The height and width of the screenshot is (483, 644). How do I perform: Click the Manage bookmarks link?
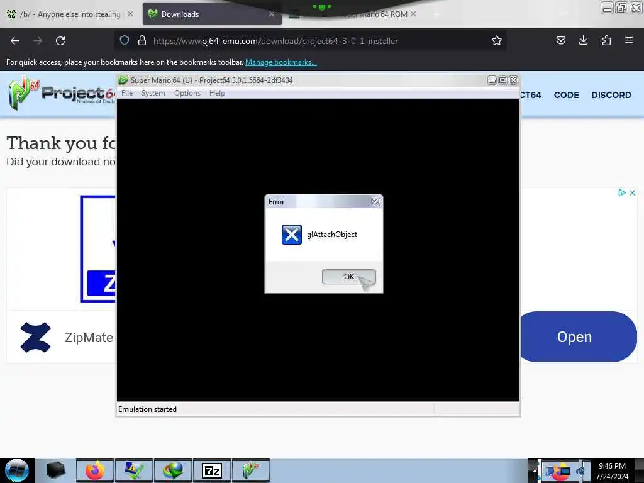pos(281,62)
